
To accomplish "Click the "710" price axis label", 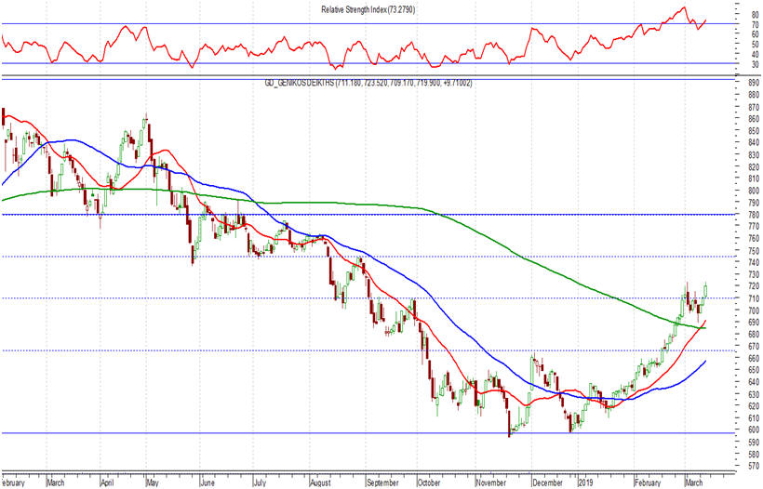I will (x=754, y=298).
